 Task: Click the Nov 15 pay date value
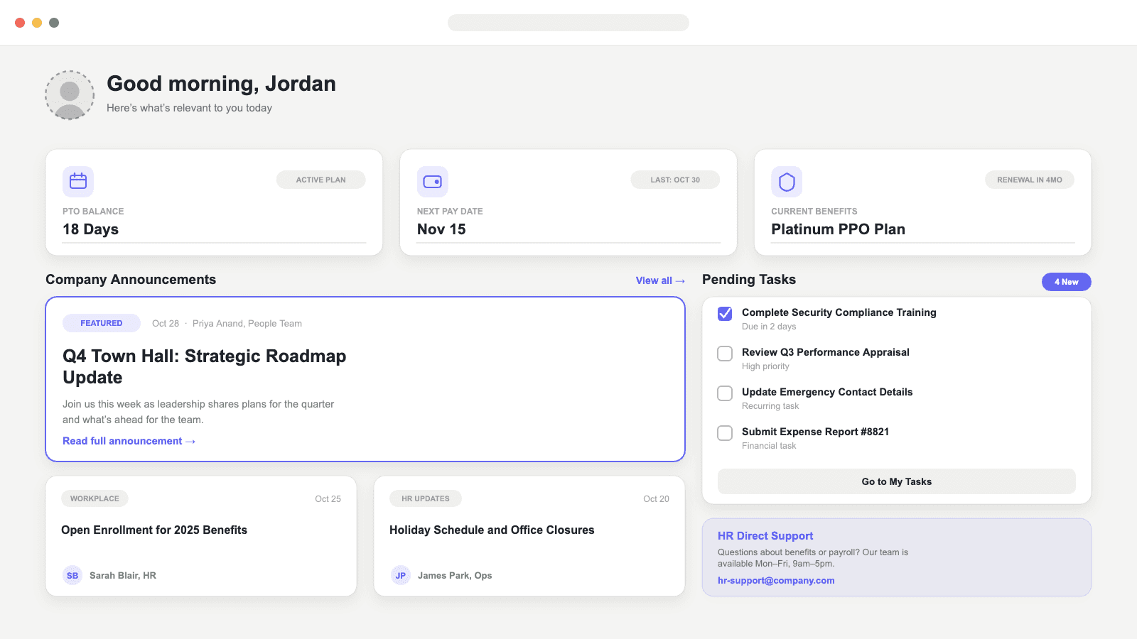click(441, 229)
